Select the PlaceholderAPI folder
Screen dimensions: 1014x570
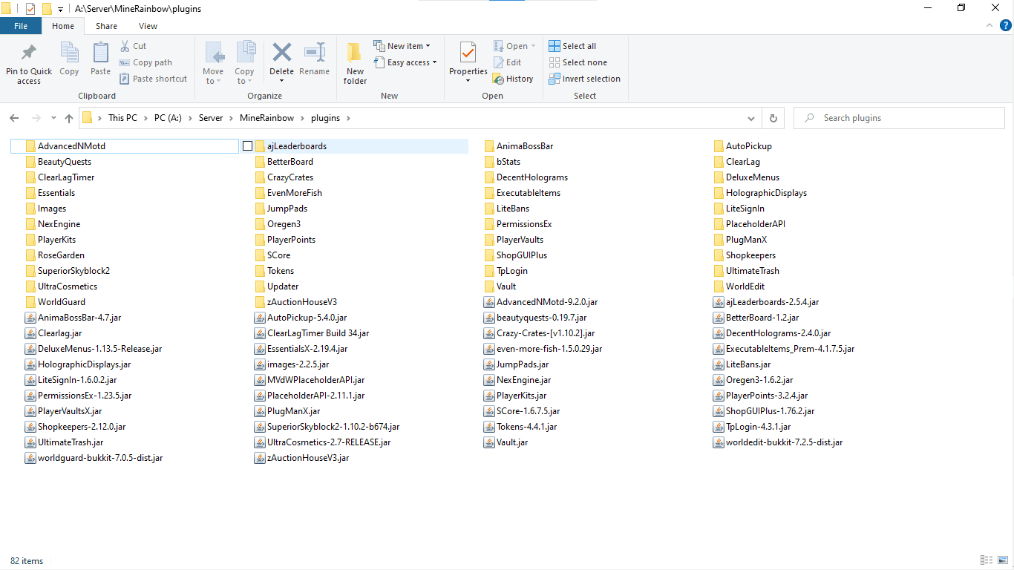coord(755,224)
